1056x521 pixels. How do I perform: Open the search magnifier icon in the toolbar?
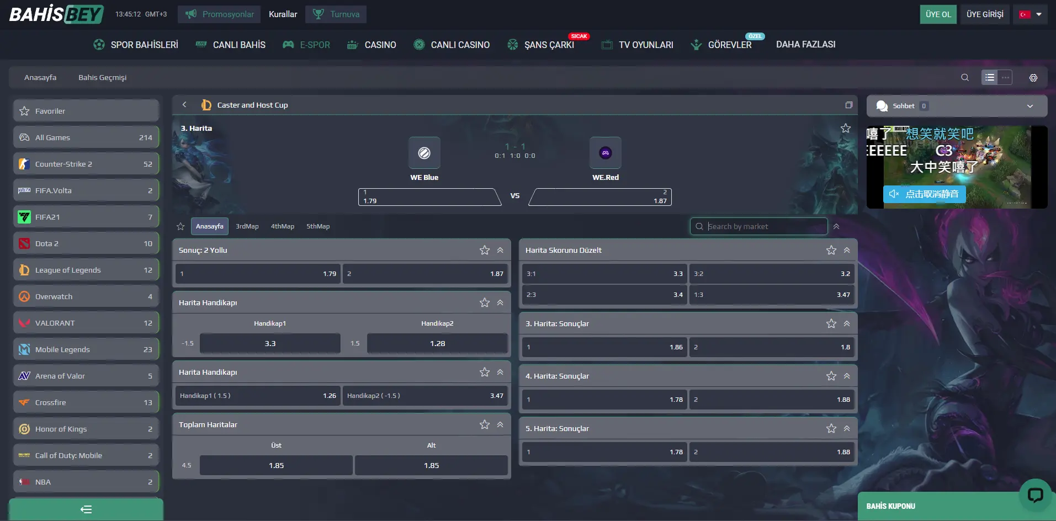(x=964, y=78)
